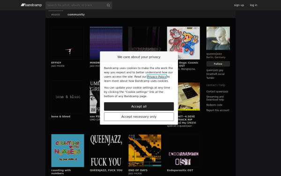Click the queenjazz artist name text
Image resolution: width=281 pixels, height=176 pixels.
point(214,54)
